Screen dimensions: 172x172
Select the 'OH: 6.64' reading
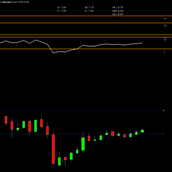click(118, 11)
